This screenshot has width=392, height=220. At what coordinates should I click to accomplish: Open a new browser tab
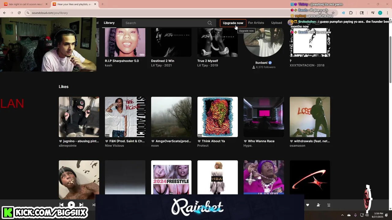click(x=103, y=4)
